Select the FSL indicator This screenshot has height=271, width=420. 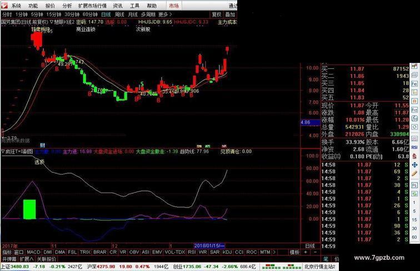coord(72,252)
